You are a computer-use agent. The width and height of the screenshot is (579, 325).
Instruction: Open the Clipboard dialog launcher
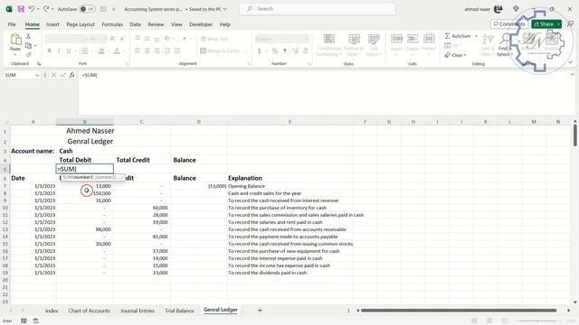coord(39,64)
